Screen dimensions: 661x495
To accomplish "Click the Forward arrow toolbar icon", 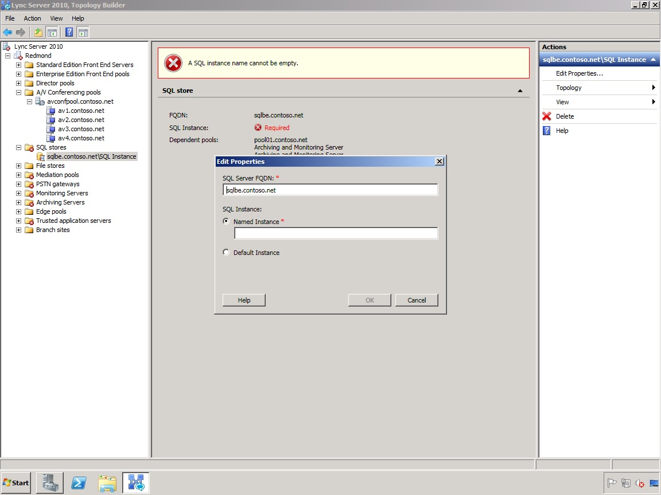I will tap(20, 33).
